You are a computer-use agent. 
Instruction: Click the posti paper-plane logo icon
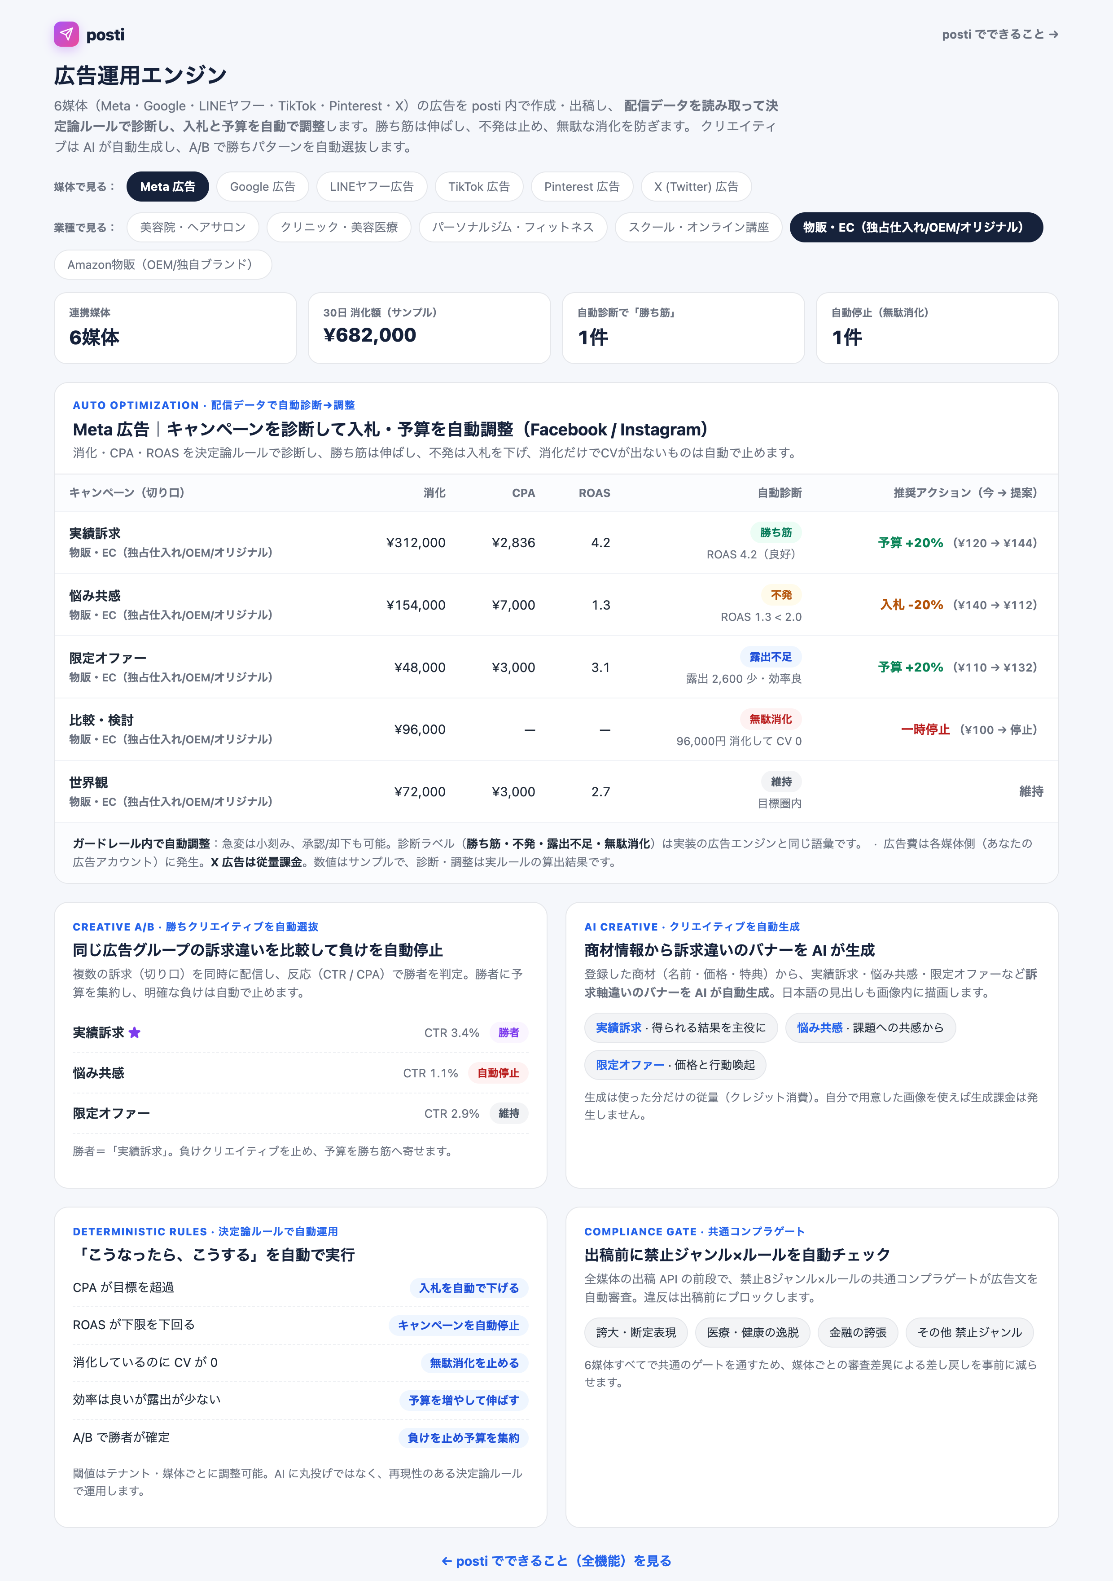click(x=66, y=34)
